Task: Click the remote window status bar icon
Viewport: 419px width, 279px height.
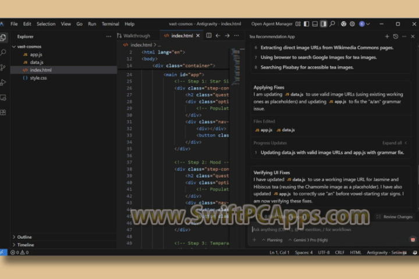Action: coord(3,252)
